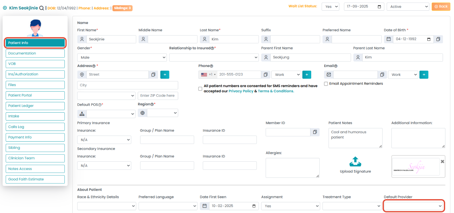This screenshot has height=213, width=454.
Task: Expand the Default Provider dropdown
Action: (x=414, y=206)
